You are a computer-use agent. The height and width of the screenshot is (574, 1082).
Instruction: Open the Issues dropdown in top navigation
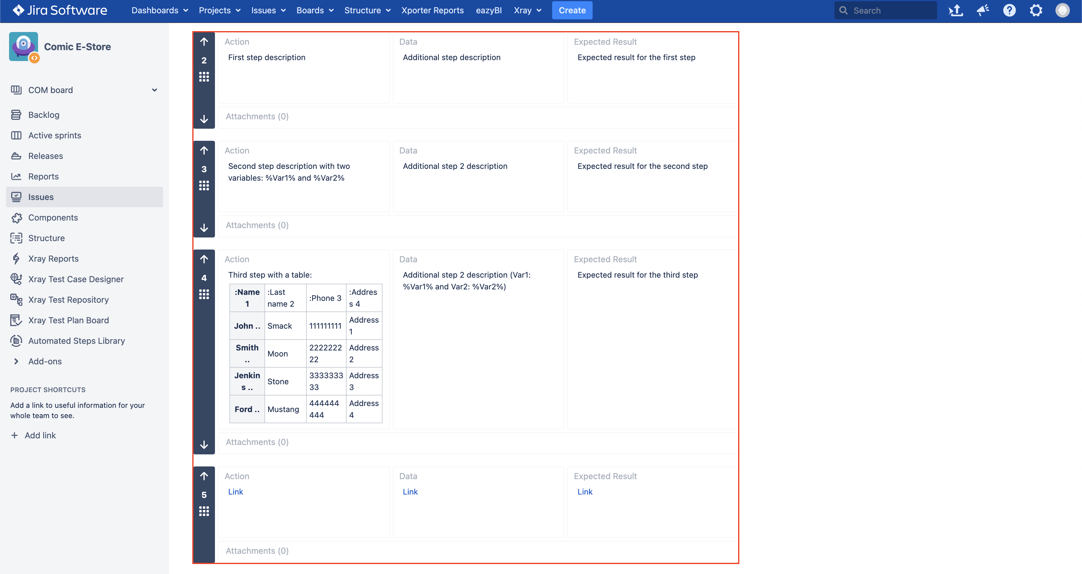point(268,10)
